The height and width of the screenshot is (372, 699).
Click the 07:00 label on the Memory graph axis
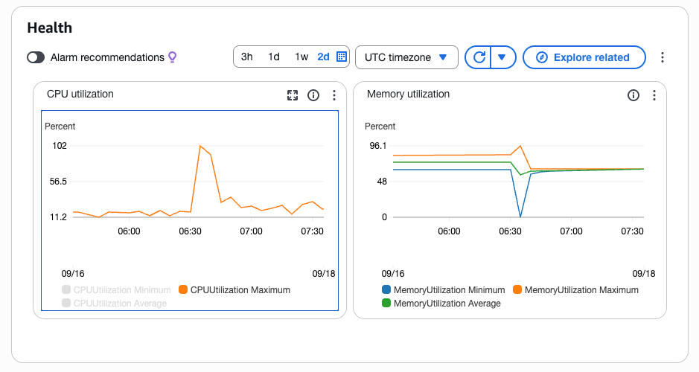click(571, 231)
